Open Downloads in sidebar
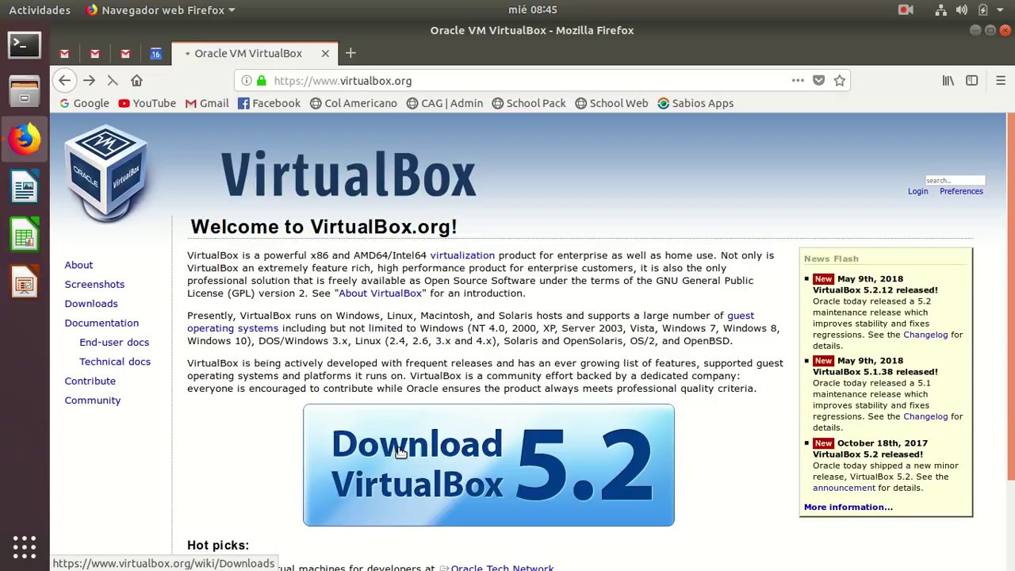The width and height of the screenshot is (1015, 571). (x=91, y=304)
